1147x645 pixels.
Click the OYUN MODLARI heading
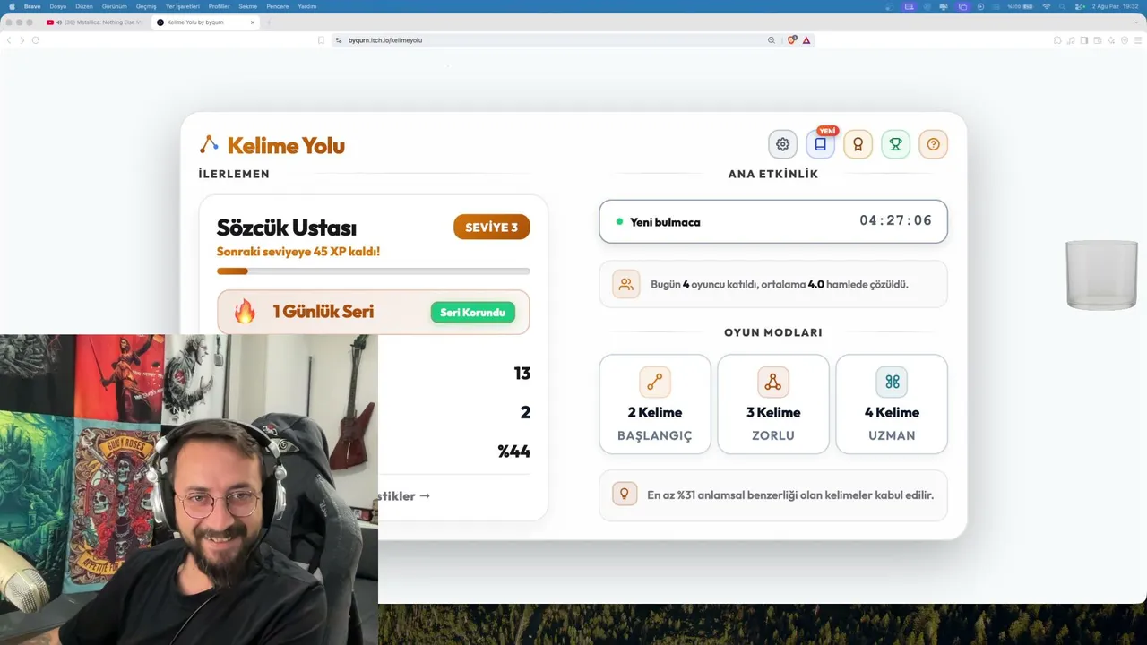pos(773,332)
